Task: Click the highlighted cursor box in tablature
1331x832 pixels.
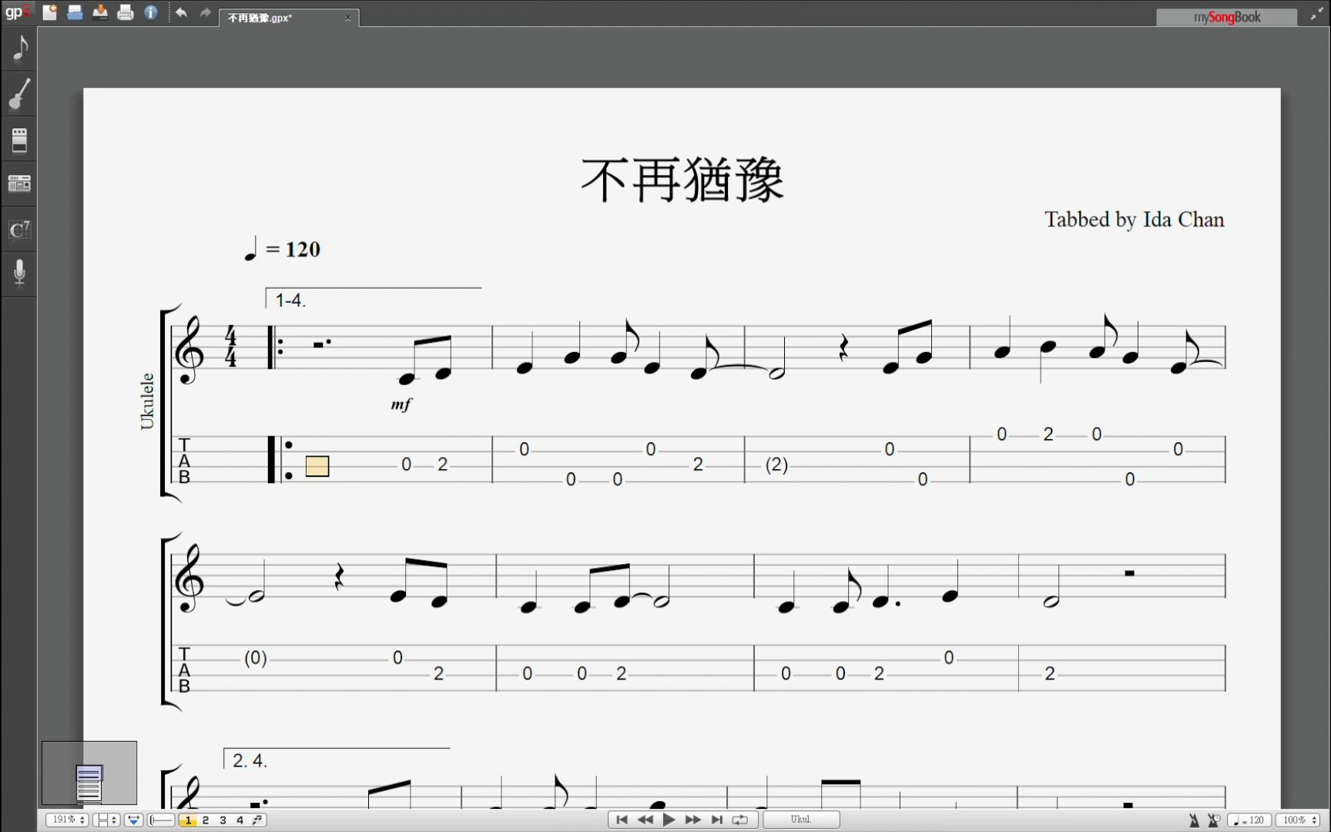Action: click(317, 466)
